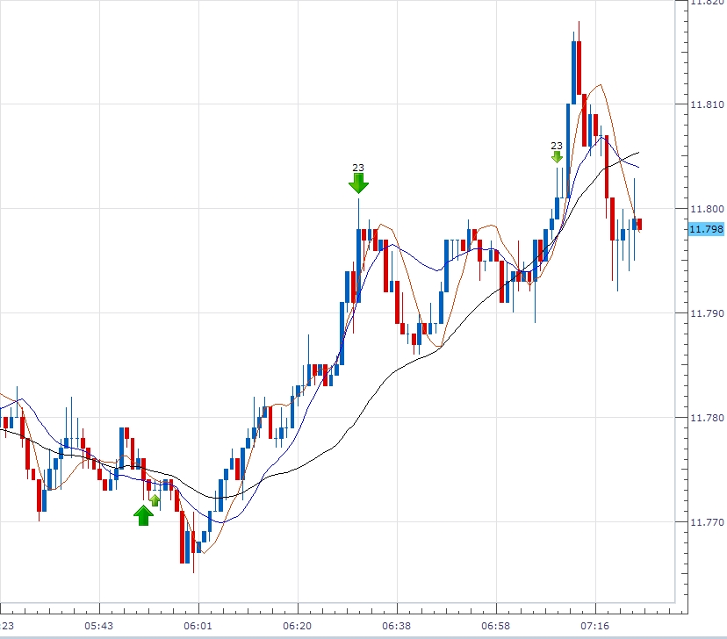Click the 06:38 time axis label
This screenshot has width=727, height=639.
click(x=396, y=626)
